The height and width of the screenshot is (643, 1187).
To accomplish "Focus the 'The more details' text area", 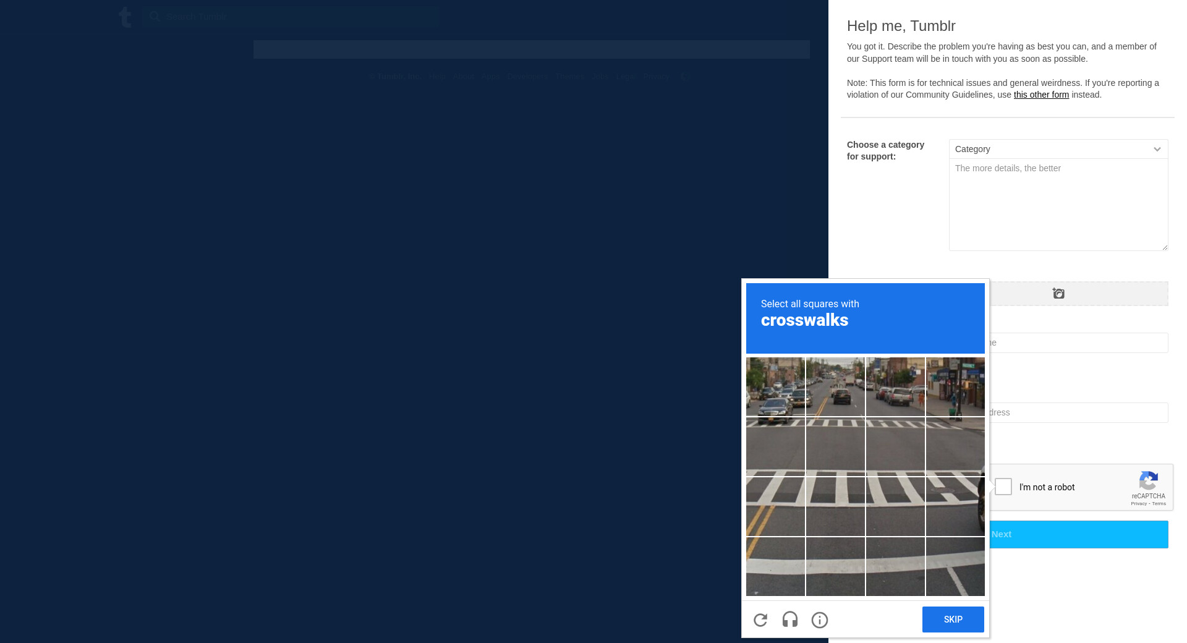I will tap(1058, 205).
